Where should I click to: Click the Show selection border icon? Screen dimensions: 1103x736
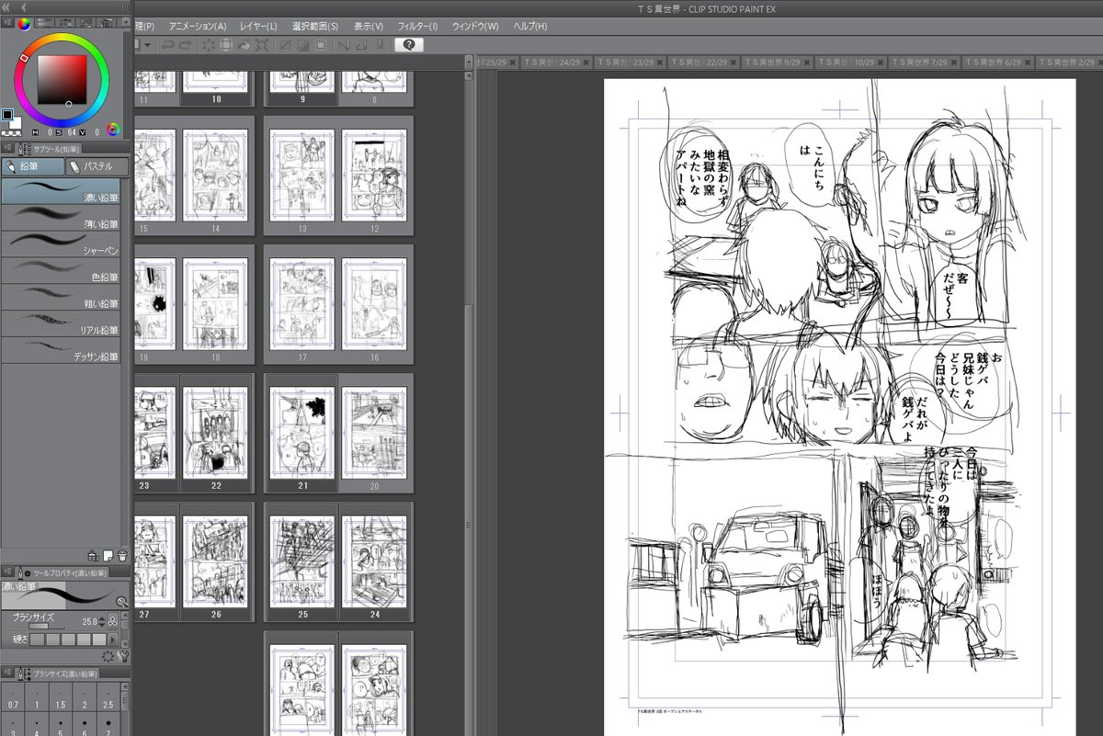tap(321, 45)
